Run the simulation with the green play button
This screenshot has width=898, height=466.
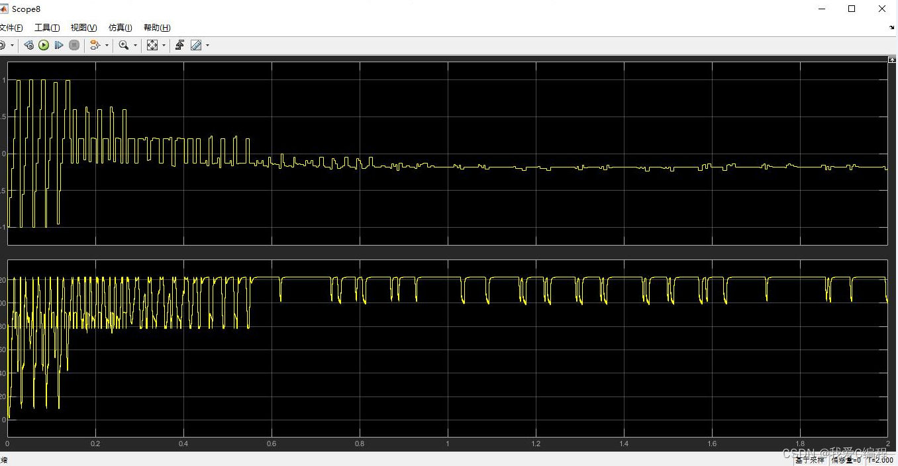[44, 45]
